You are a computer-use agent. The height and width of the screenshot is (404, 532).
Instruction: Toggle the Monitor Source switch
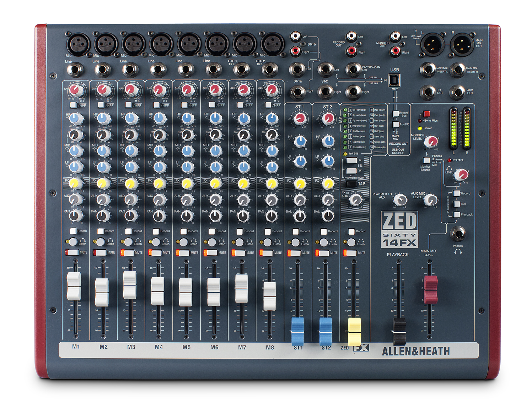click(426, 160)
